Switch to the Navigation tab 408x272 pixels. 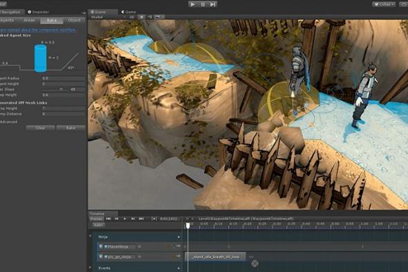pyautogui.click(x=11, y=12)
